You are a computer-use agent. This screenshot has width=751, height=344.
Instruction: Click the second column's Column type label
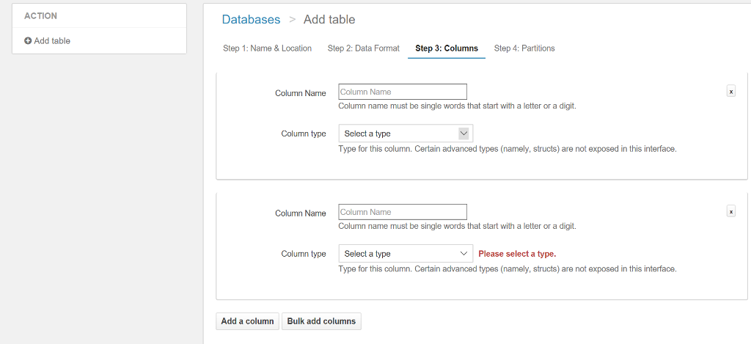(303, 254)
